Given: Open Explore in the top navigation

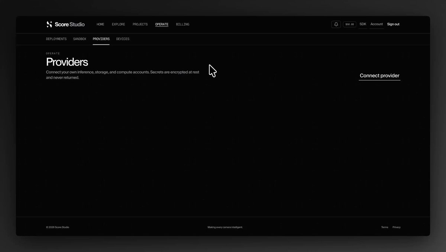Looking at the screenshot, I should pyautogui.click(x=119, y=24).
